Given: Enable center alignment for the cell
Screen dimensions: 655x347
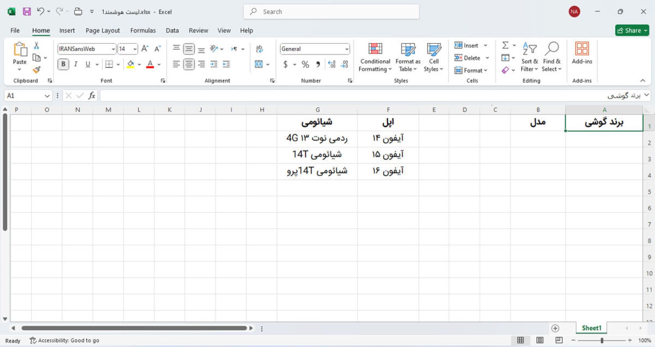Looking at the screenshot, I should coord(189,64).
